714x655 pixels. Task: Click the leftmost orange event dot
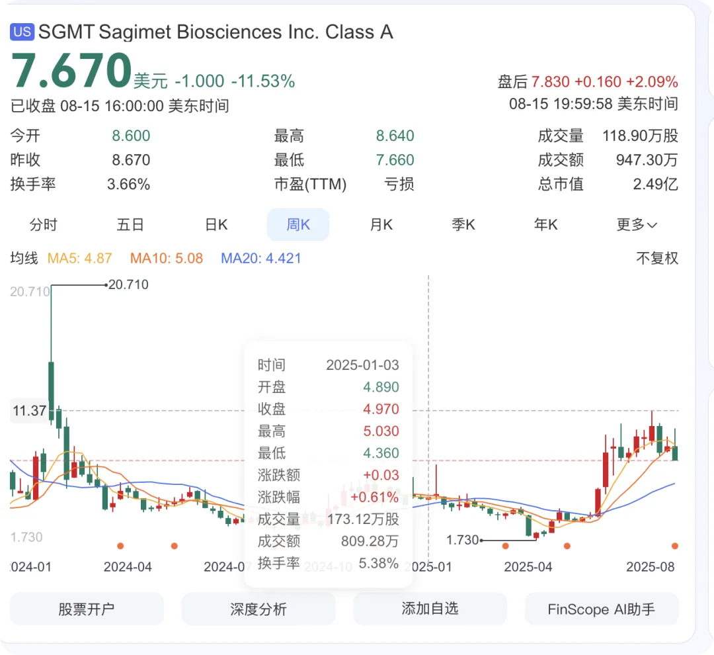[x=120, y=546]
